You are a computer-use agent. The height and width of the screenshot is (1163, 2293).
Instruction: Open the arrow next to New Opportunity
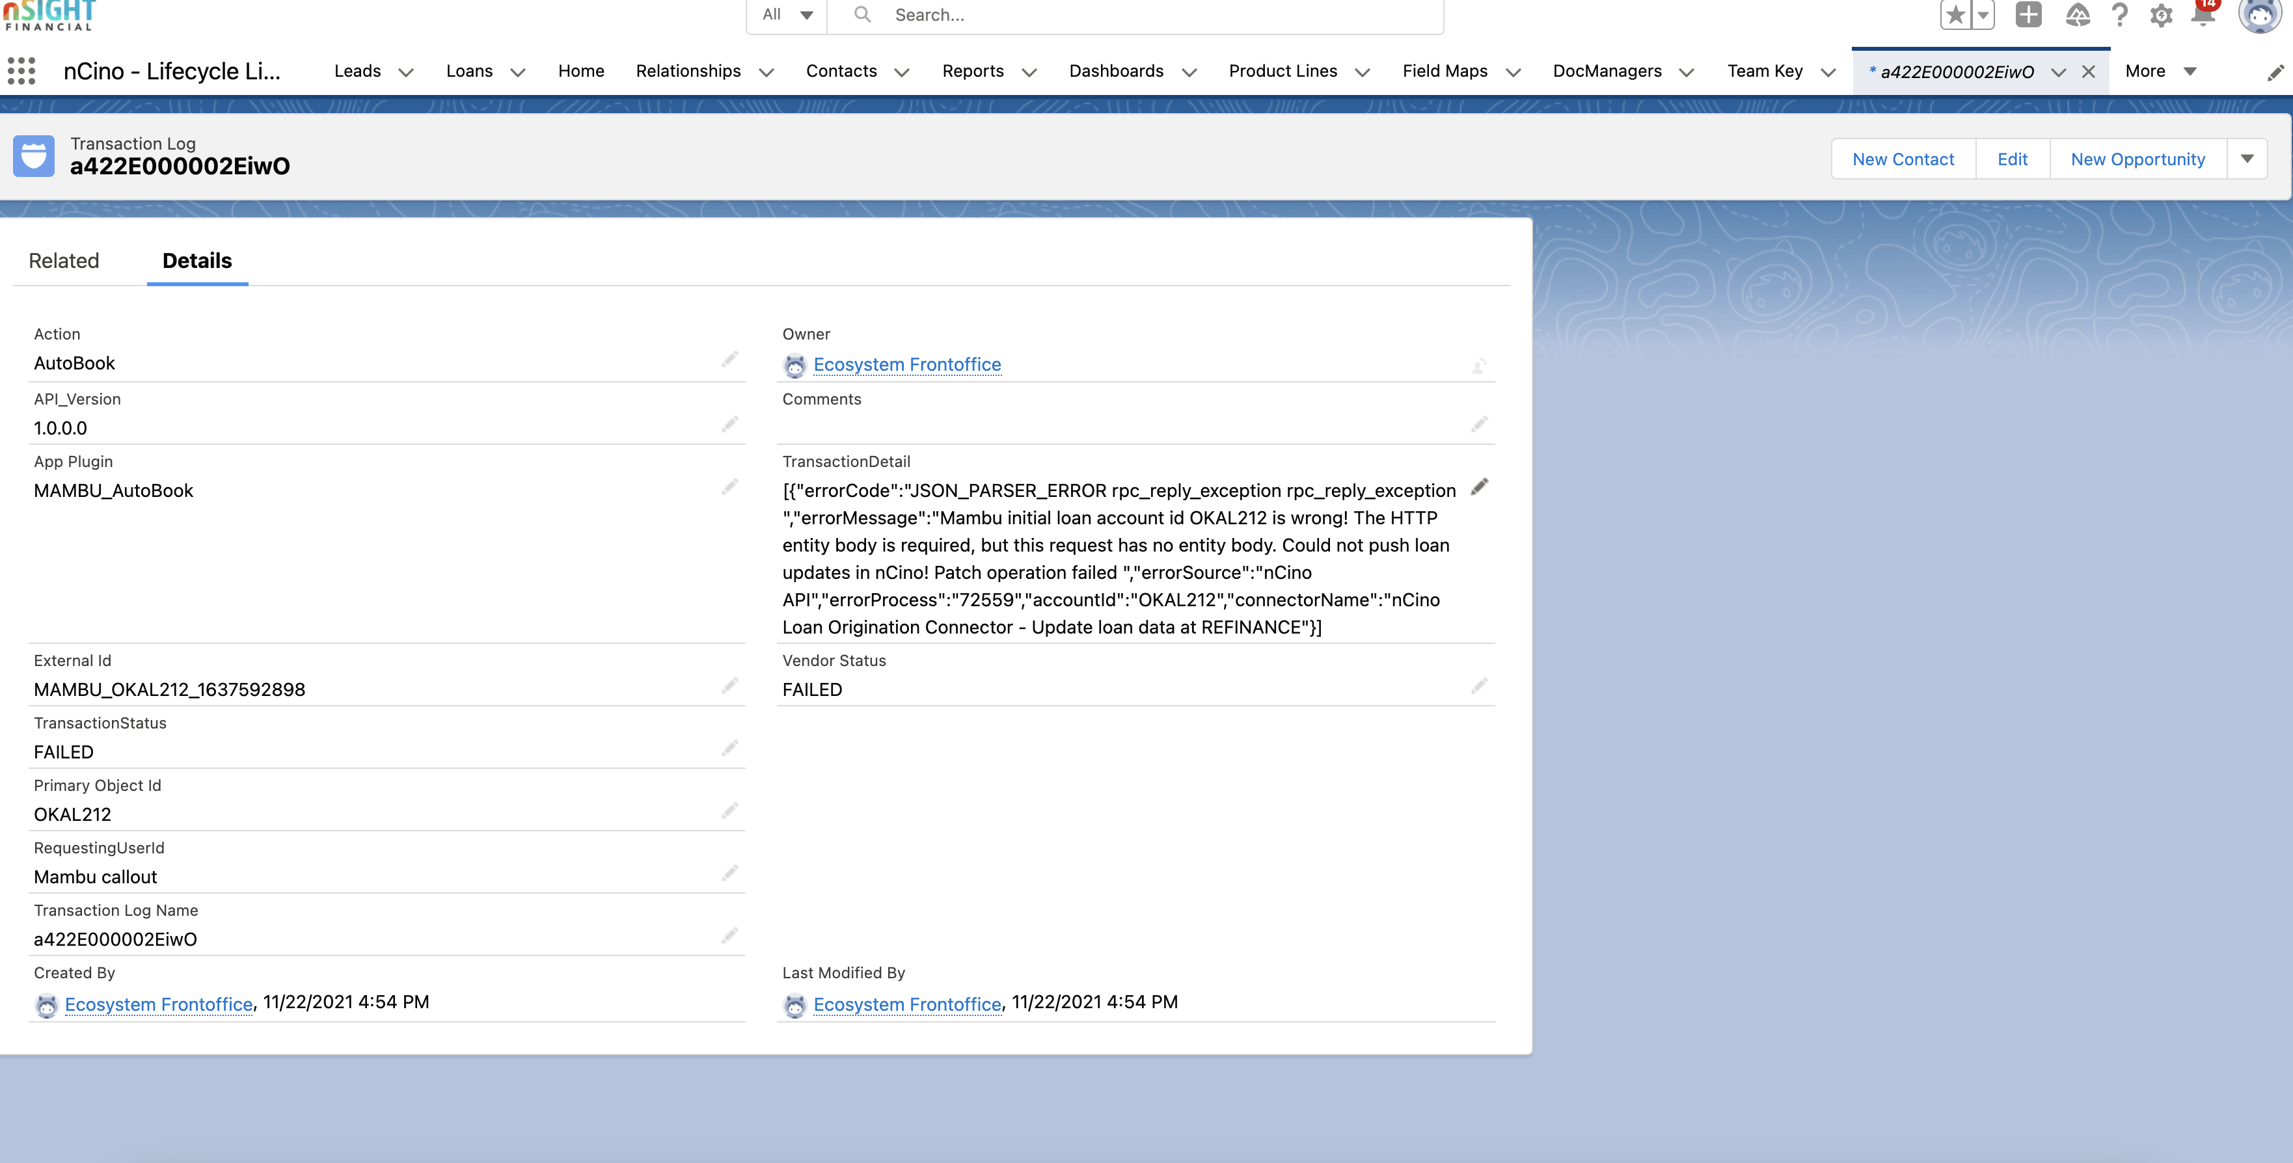click(x=2249, y=159)
